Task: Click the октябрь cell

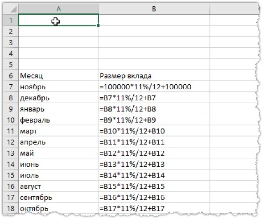Action: (58, 208)
